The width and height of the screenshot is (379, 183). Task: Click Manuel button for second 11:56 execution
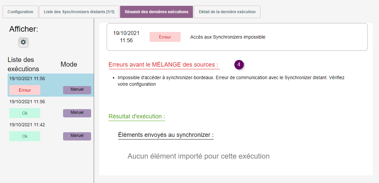point(77,113)
